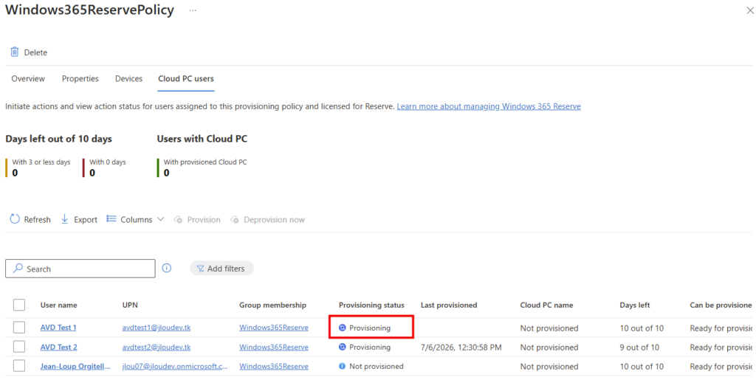Click Not provisioned status text in Jean-Loup row
This screenshot has width=756, height=380.
coord(377,367)
